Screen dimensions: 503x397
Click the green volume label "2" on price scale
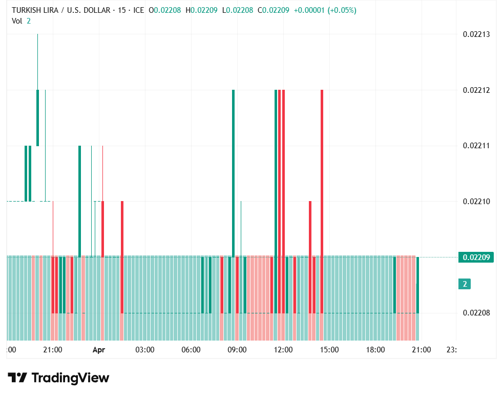tap(464, 284)
